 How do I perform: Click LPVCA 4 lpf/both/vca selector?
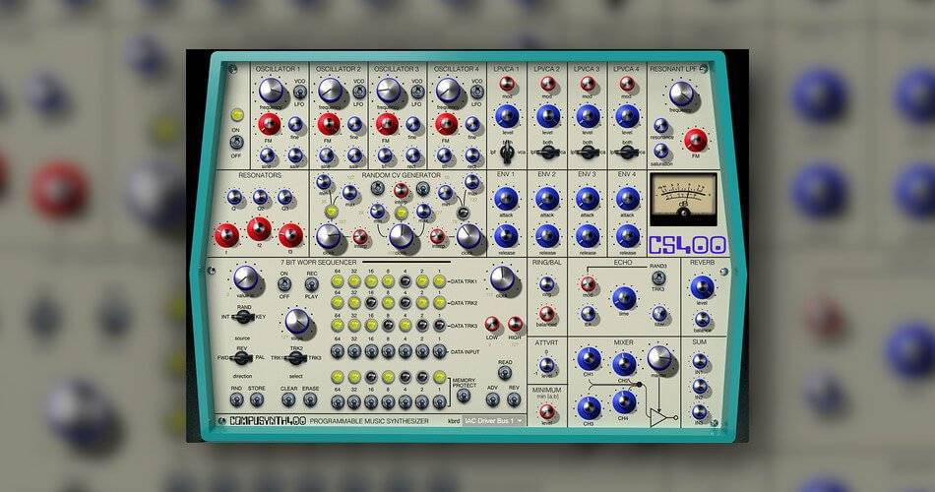pos(627,153)
